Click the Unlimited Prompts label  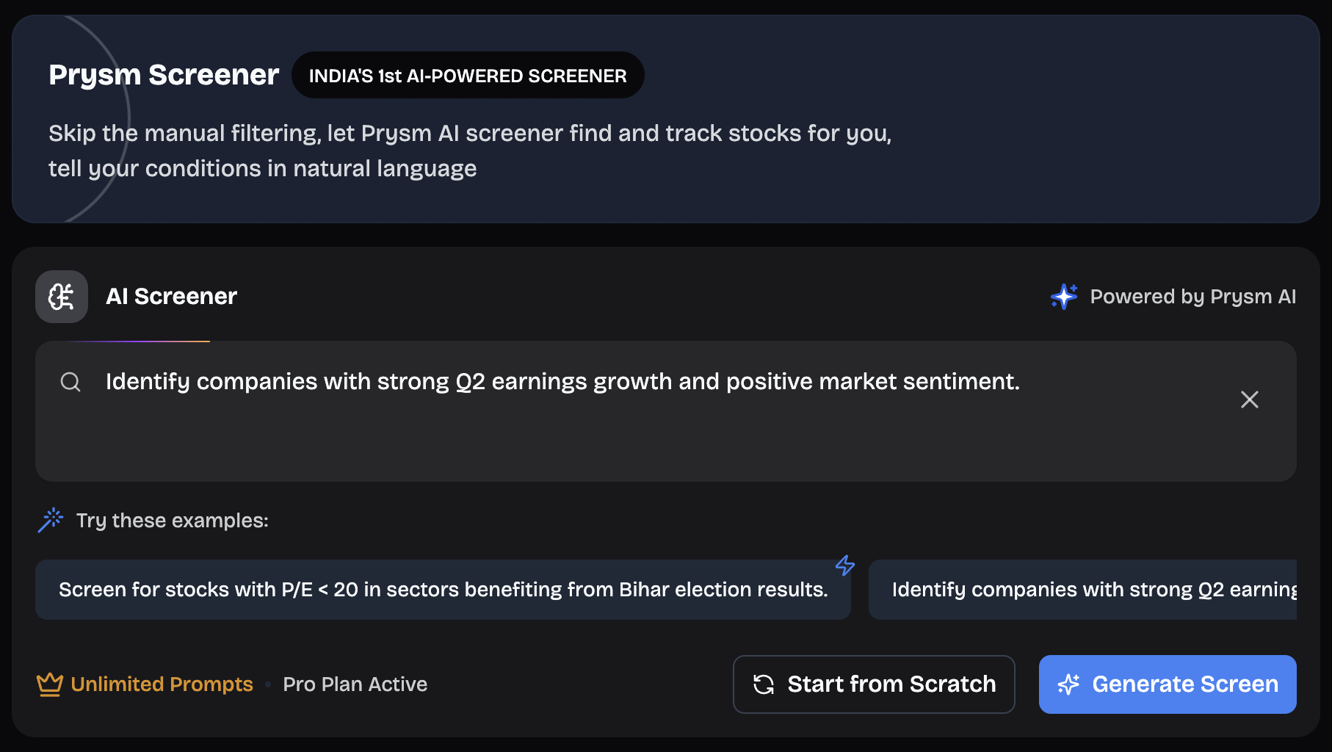[x=162, y=684]
